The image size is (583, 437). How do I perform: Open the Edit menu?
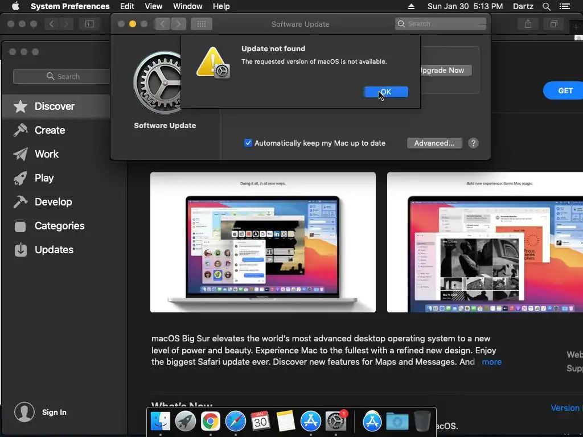pyautogui.click(x=127, y=6)
